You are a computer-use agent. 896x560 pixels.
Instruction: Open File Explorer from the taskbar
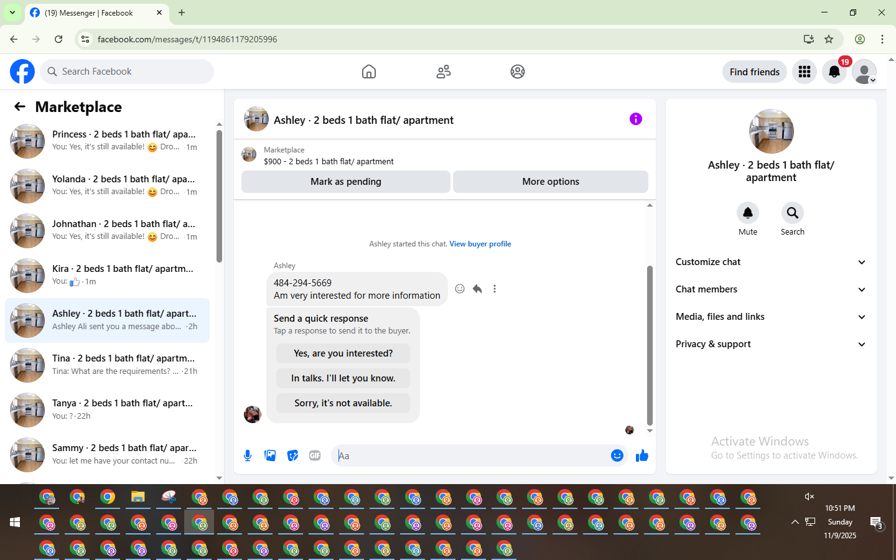pos(138,497)
